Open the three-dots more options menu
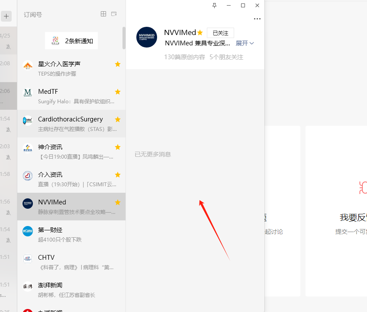Image resolution: width=367 pixels, height=312 pixels. pos(257,19)
